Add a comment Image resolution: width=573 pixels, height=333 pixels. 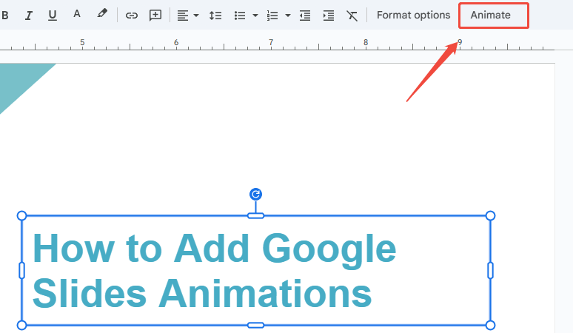[155, 16]
